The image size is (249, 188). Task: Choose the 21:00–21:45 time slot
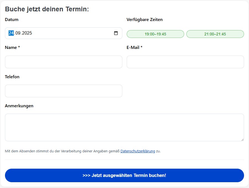[x=215, y=34]
